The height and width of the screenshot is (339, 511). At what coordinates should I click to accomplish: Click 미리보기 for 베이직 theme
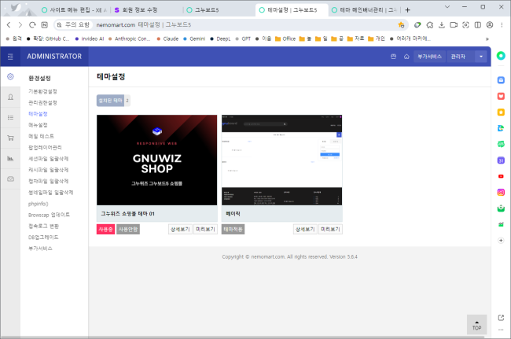tap(330, 229)
